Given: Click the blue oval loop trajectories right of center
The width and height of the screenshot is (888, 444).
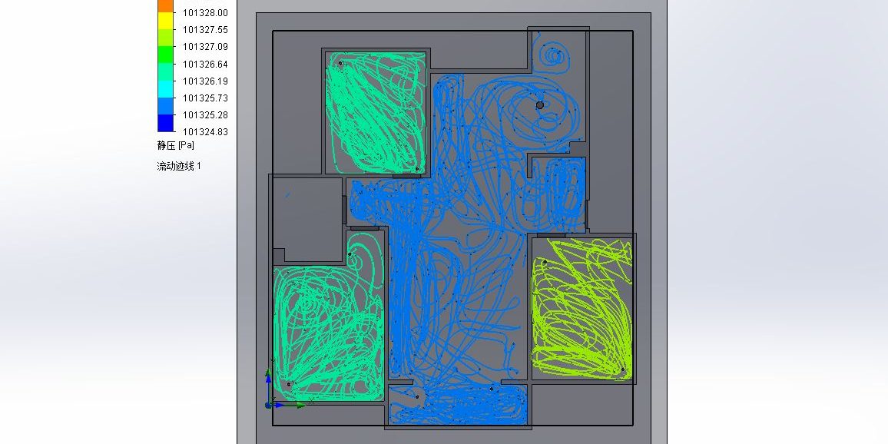Looking at the screenshot, I should 567,192.
